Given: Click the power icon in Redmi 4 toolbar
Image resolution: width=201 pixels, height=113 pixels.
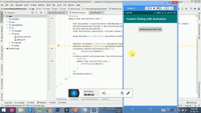Looking at the screenshot, I should click(x=172, y=8).
